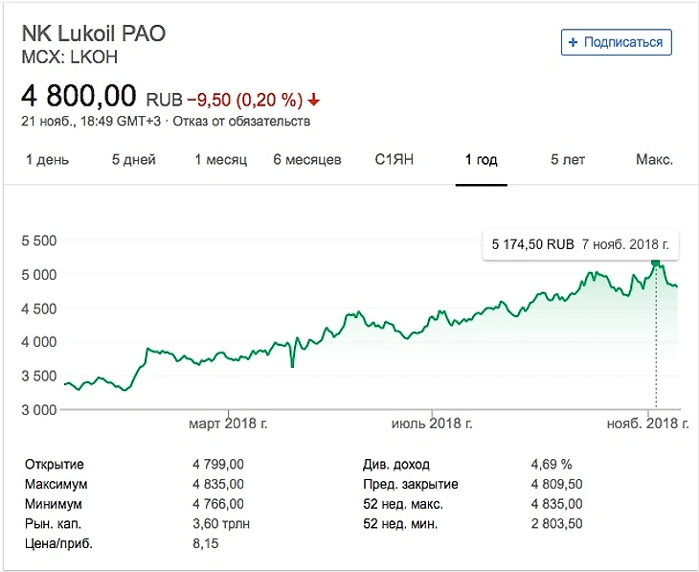Viewport: 699px width, 572px height.
Task: Switch to the 1 день tab
Action: pyautogui.click(x=47, y=160)
